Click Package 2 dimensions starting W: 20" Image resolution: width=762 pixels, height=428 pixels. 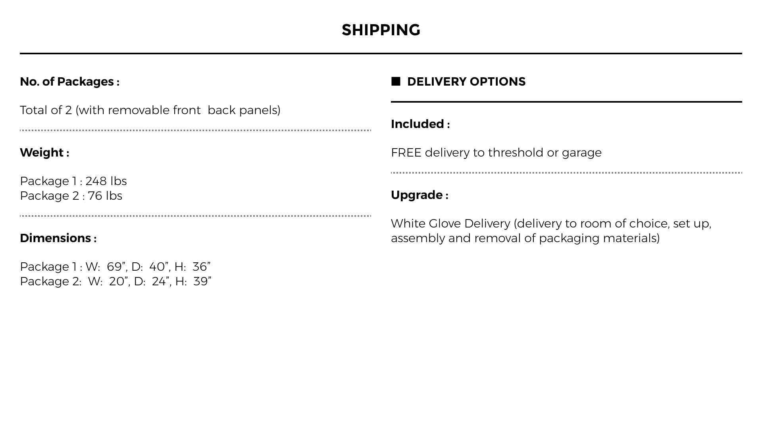[x=115, y=281]
